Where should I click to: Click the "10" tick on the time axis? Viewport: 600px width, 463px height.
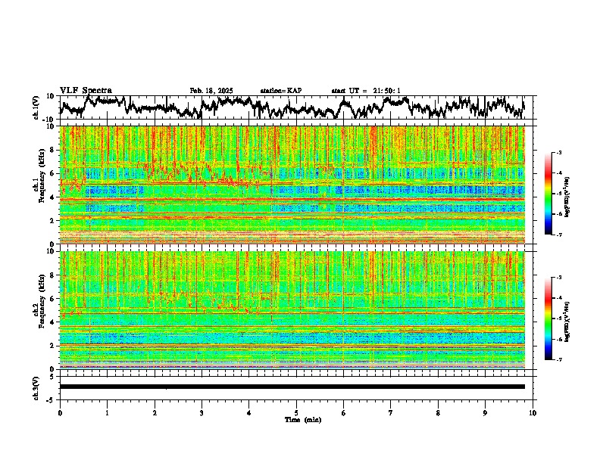[x=533, y=413]
